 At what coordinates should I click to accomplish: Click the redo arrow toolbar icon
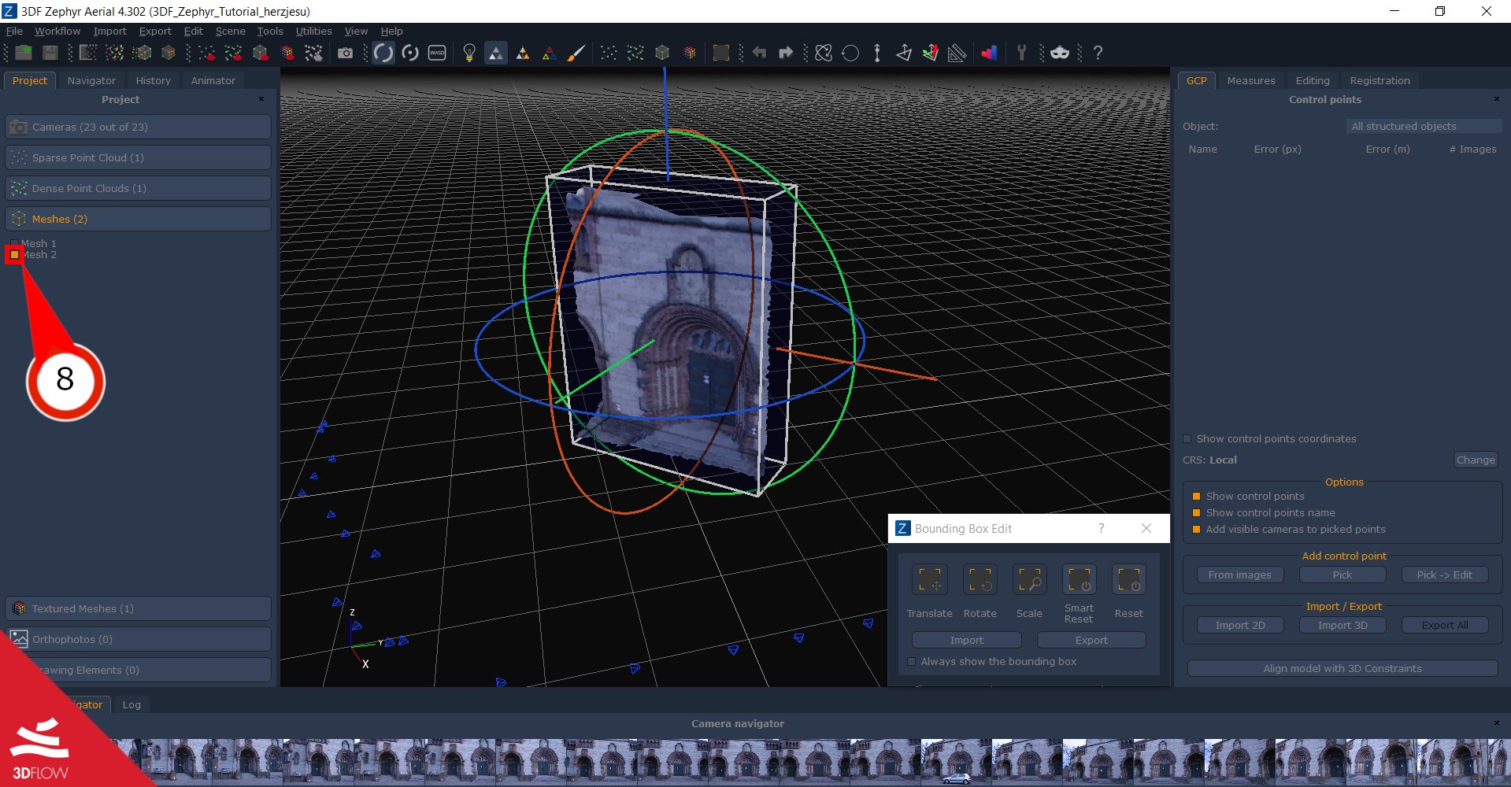786,53
